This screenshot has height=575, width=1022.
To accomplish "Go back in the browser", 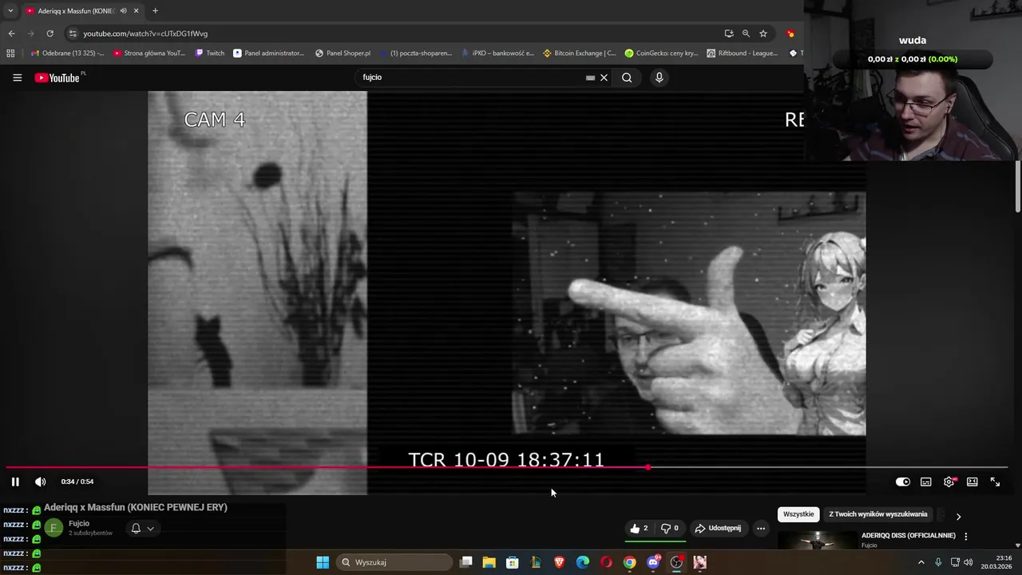I will pos(11,34).
